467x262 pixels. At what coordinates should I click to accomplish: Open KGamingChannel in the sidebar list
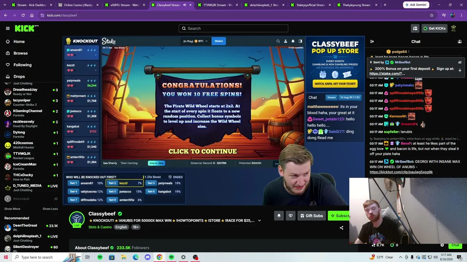click(31, 113)
